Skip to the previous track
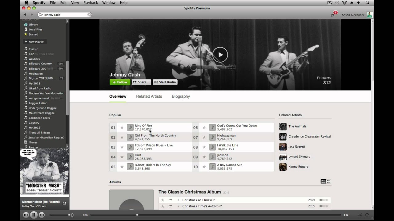 [x=26, y=215]
